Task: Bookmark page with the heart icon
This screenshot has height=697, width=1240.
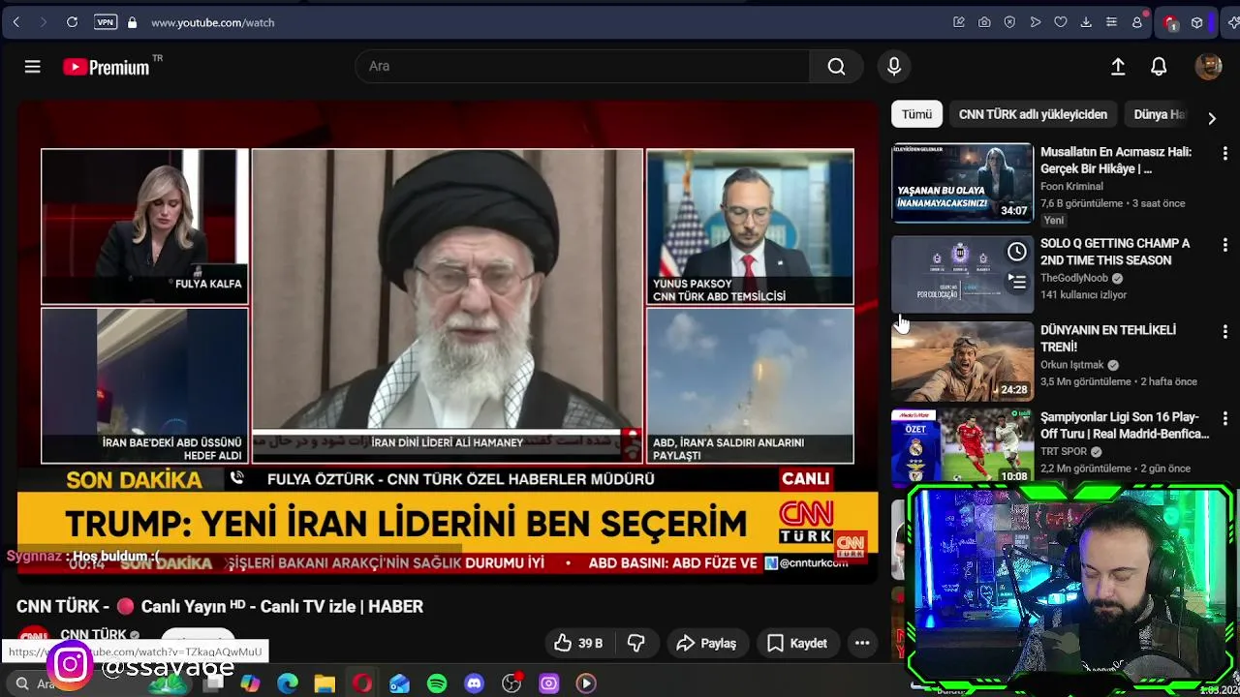Action: [x=1060, y=22]
